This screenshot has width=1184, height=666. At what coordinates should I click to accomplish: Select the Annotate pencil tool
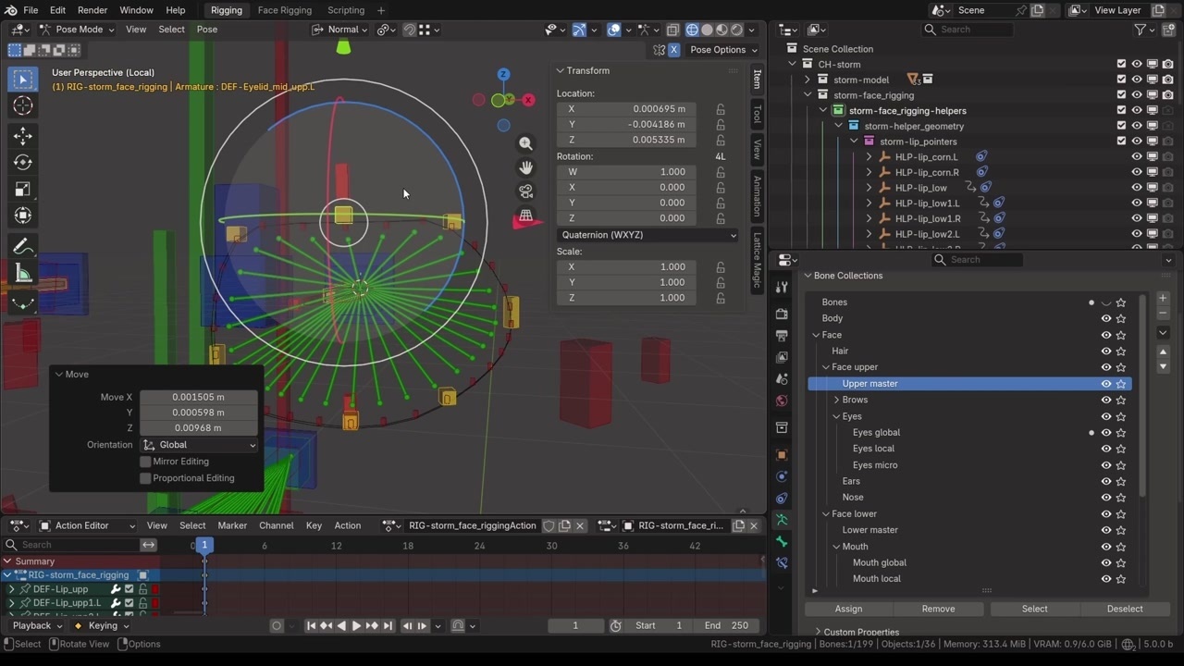coord(23,247)
